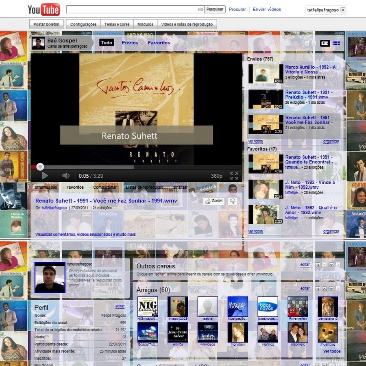
Task: Move Outros canais module up
Action: (324, 265)
